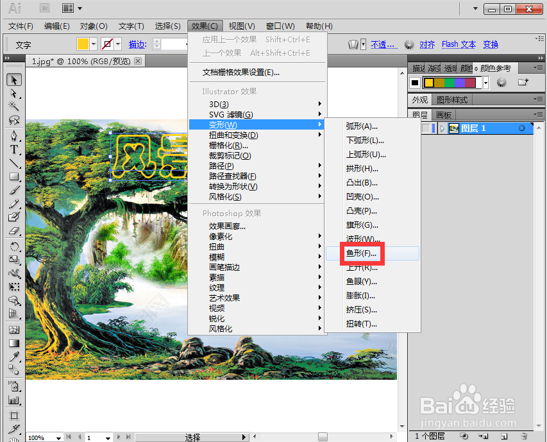
Task: Switch to the 画板 tab
Action: [x=444, y=115]
